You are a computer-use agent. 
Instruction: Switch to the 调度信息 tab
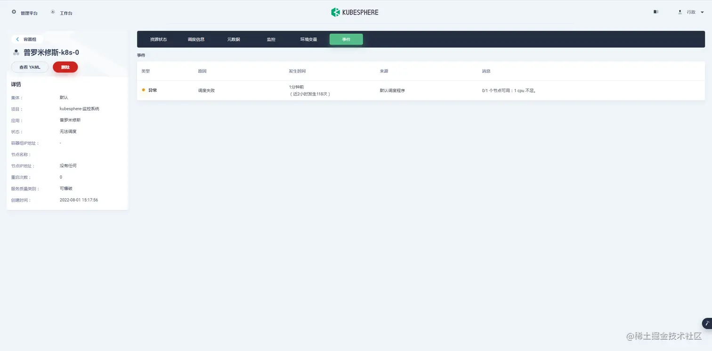(196, 40)
